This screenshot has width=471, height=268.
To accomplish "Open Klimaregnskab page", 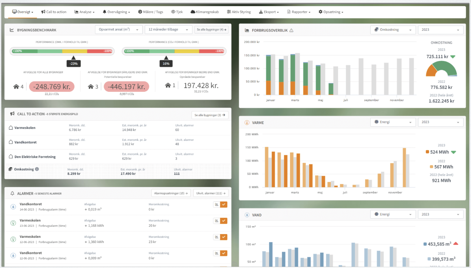I will [x=204, y=12].
